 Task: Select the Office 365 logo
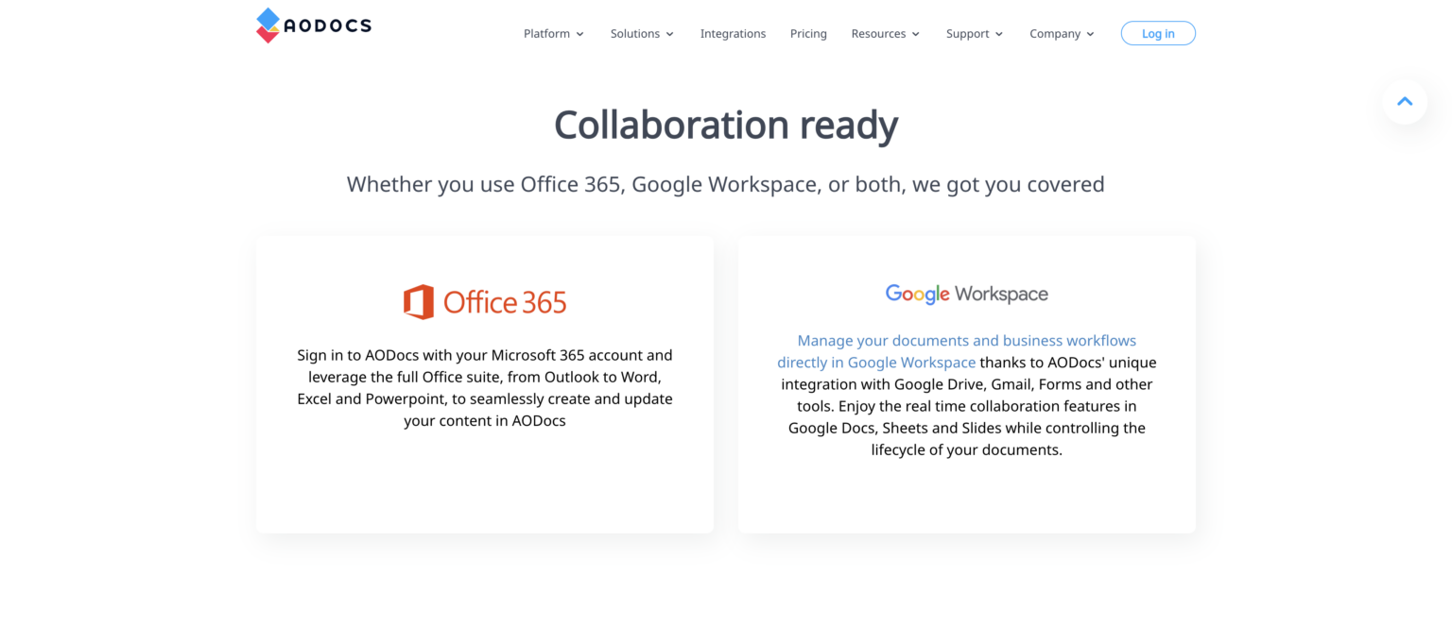pyautogui.click(x=485, y=301)
